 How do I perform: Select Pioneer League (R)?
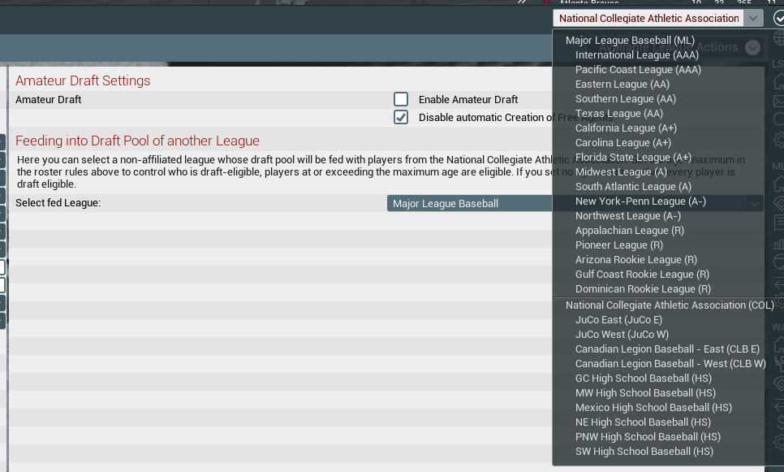(x=619, y=245)
